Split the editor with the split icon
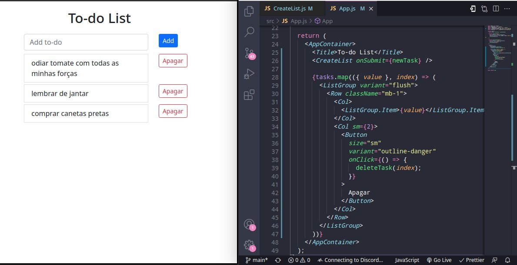 pos(496,9)
